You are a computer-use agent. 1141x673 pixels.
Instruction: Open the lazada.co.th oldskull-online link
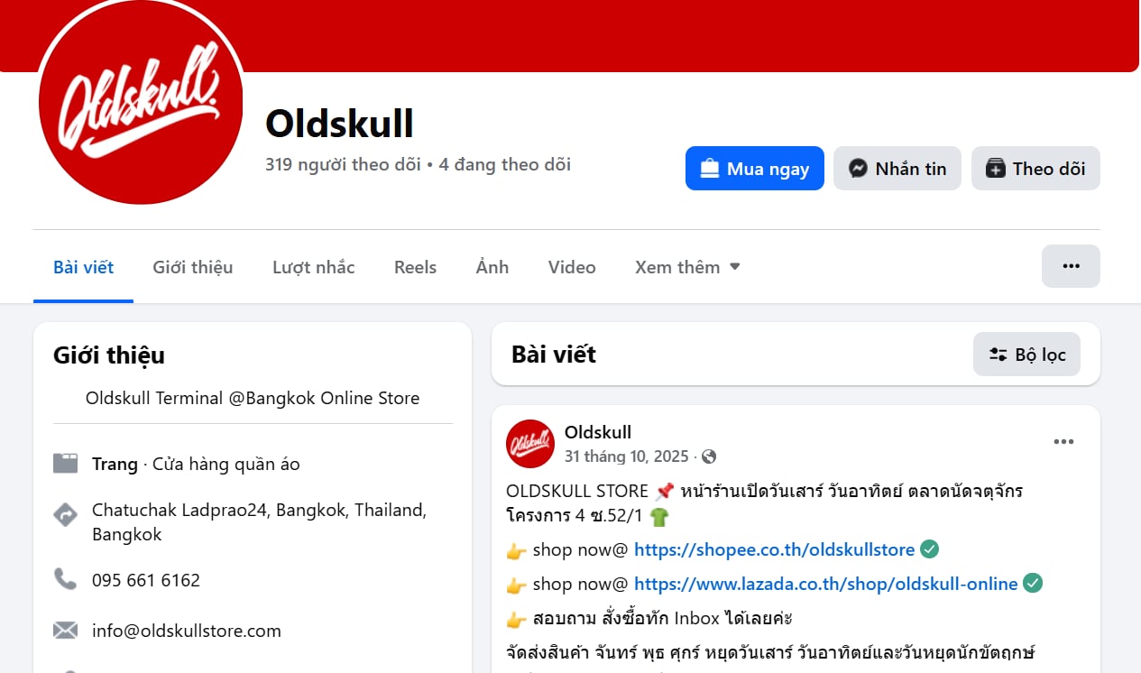826,584
